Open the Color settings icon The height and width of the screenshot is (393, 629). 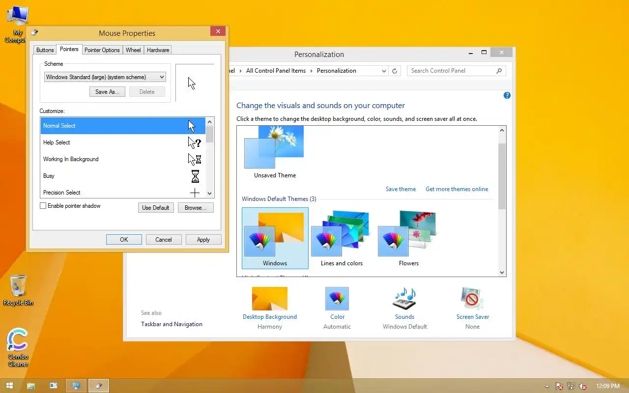coord(337,299)
